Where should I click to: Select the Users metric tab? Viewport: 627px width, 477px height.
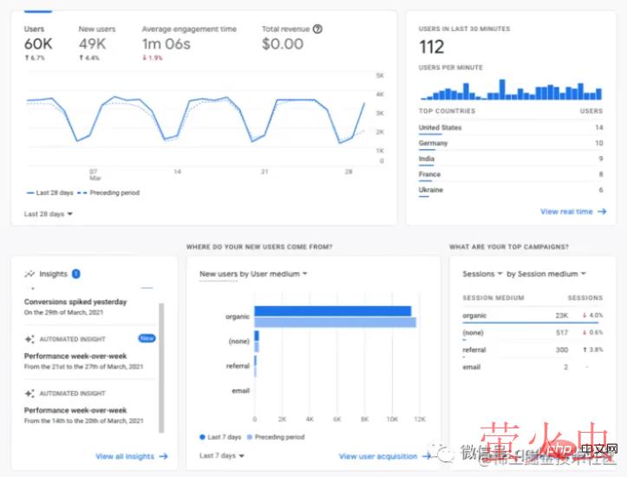37,37
